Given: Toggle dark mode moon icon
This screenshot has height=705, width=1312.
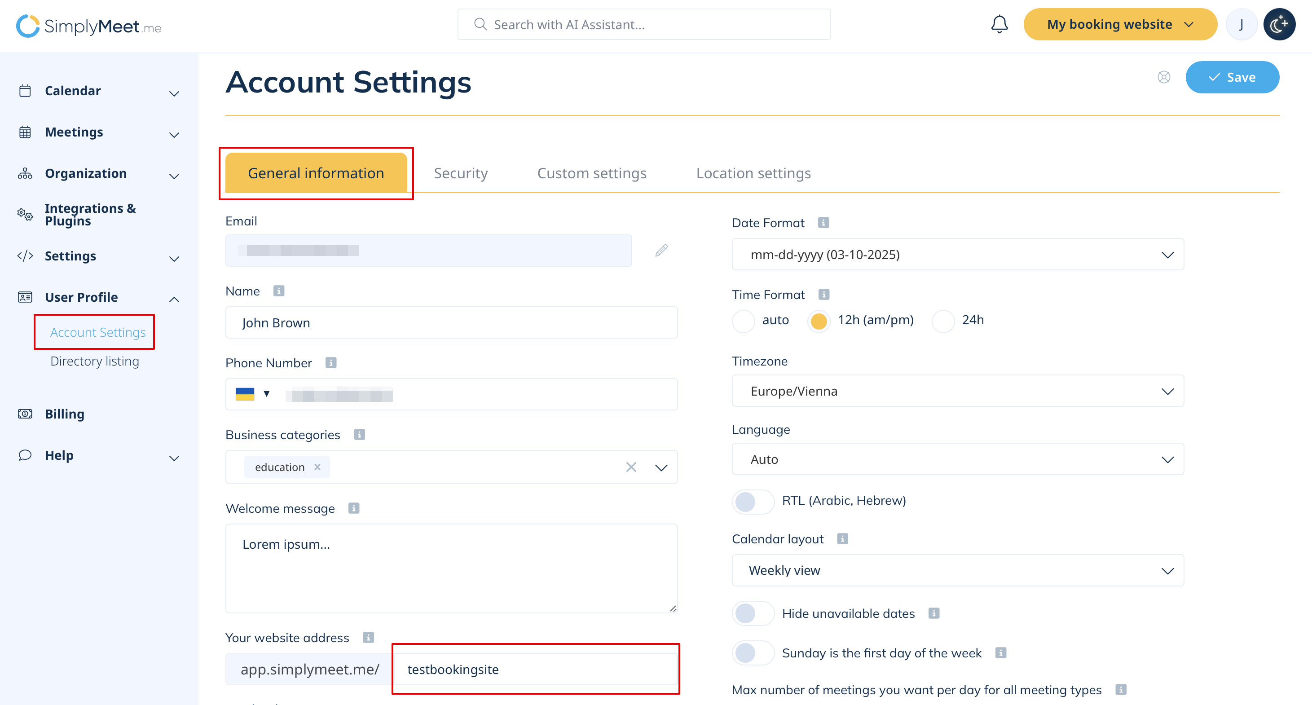Looking at the screenshot, I should (x=1279, y=24).
